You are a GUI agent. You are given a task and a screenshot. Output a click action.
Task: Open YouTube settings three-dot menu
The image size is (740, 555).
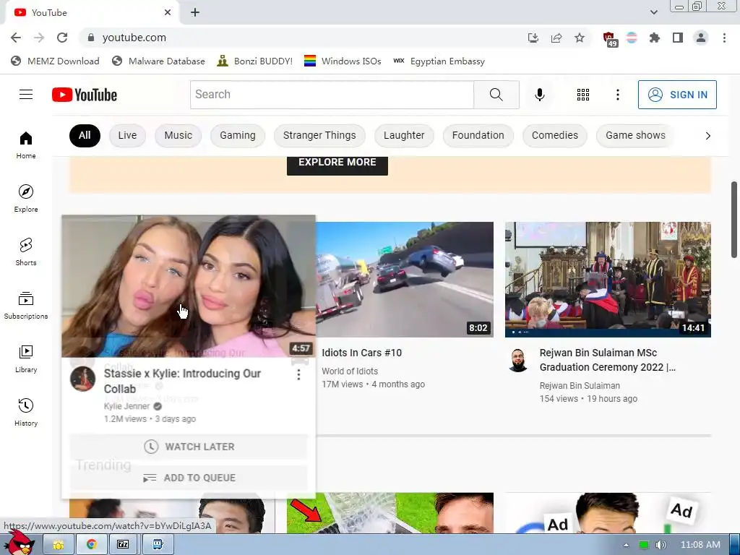[617, 95]
